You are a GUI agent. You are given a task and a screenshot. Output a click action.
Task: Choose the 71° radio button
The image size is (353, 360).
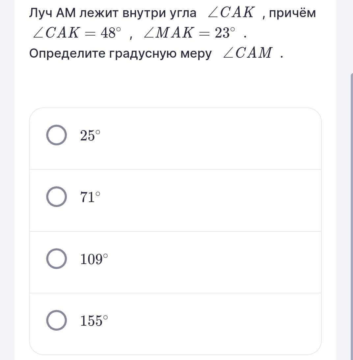click(x=56, y=196)
